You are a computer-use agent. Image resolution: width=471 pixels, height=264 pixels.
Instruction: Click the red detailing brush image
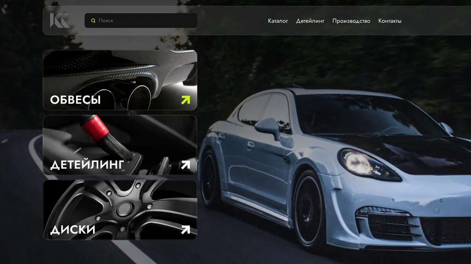point(120,145)
